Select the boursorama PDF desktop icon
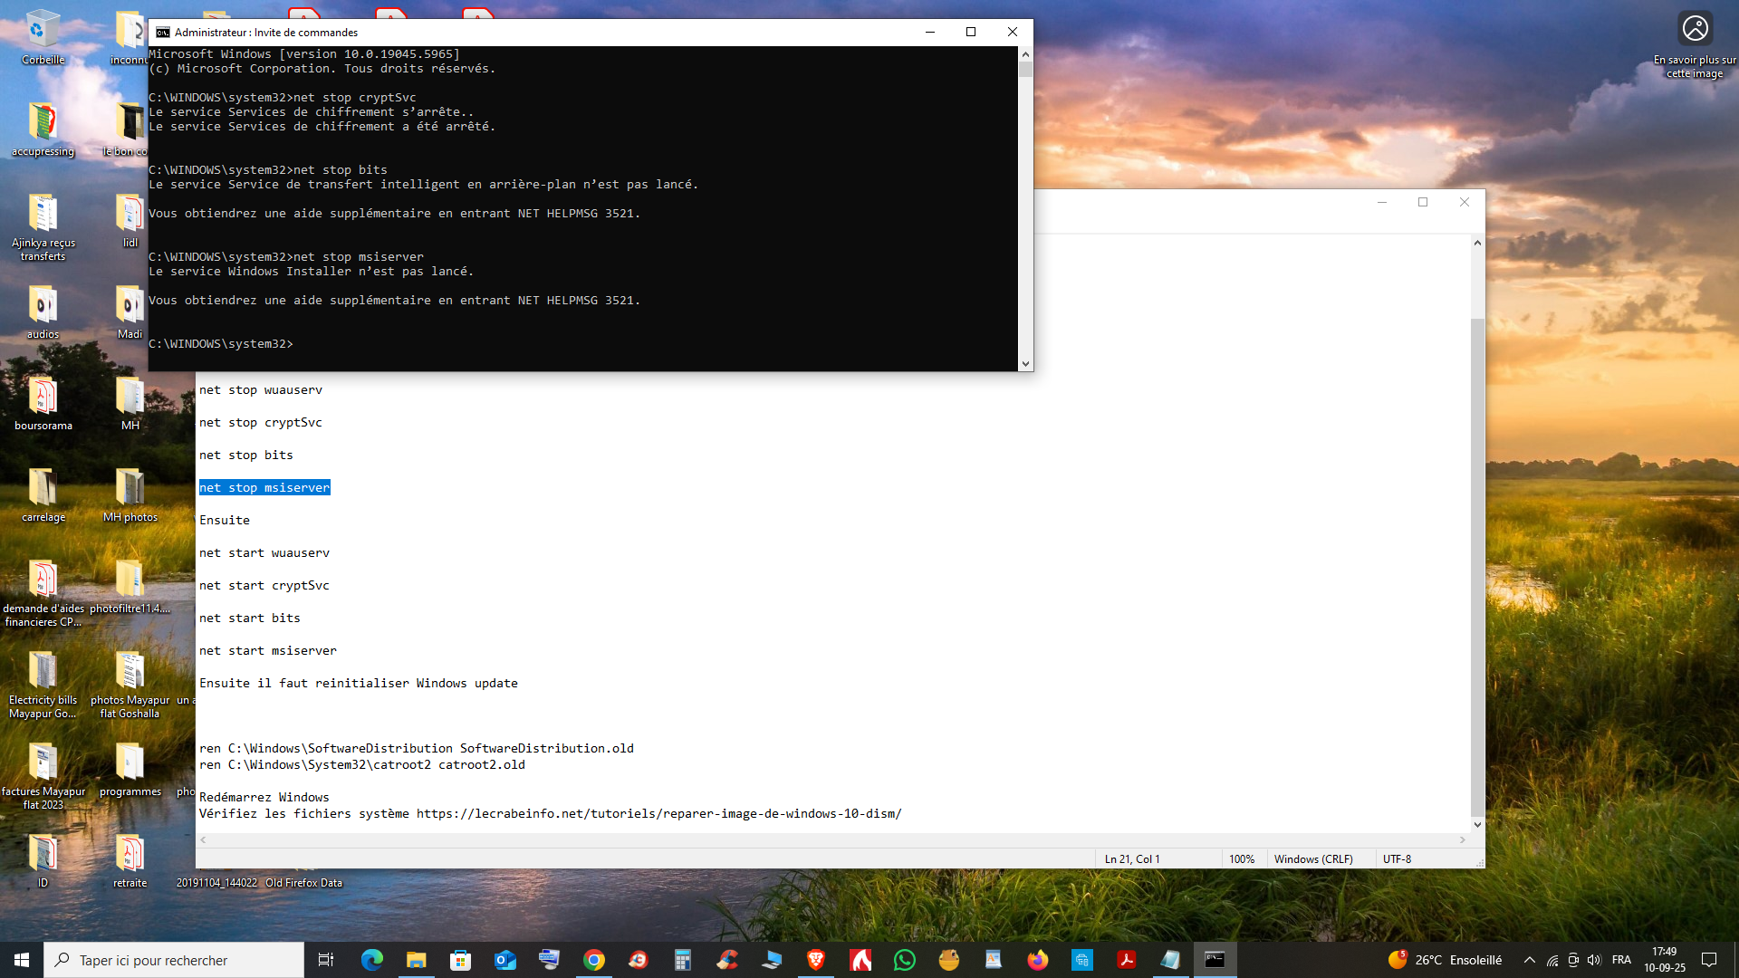The image size is (1739, 978). pos(43,404)
